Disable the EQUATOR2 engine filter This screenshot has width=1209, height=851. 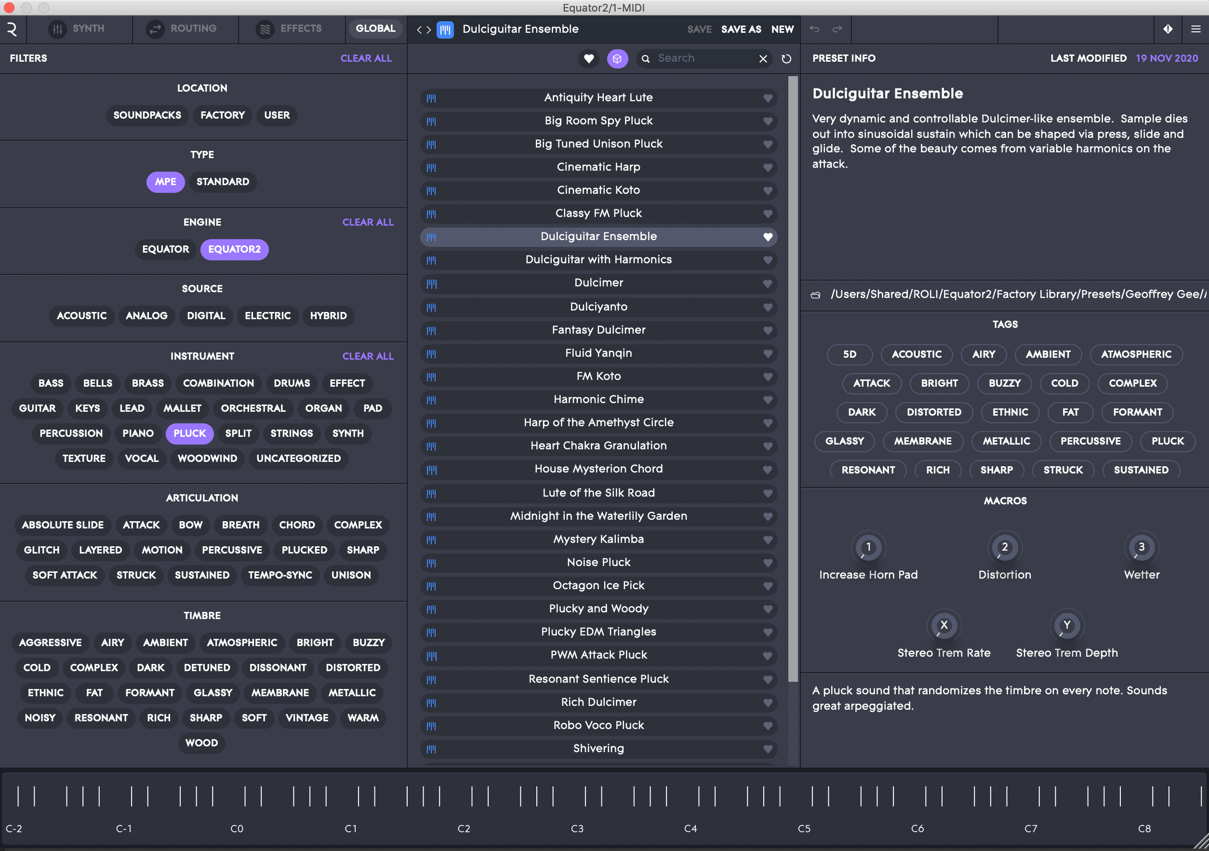pos(234,249)
